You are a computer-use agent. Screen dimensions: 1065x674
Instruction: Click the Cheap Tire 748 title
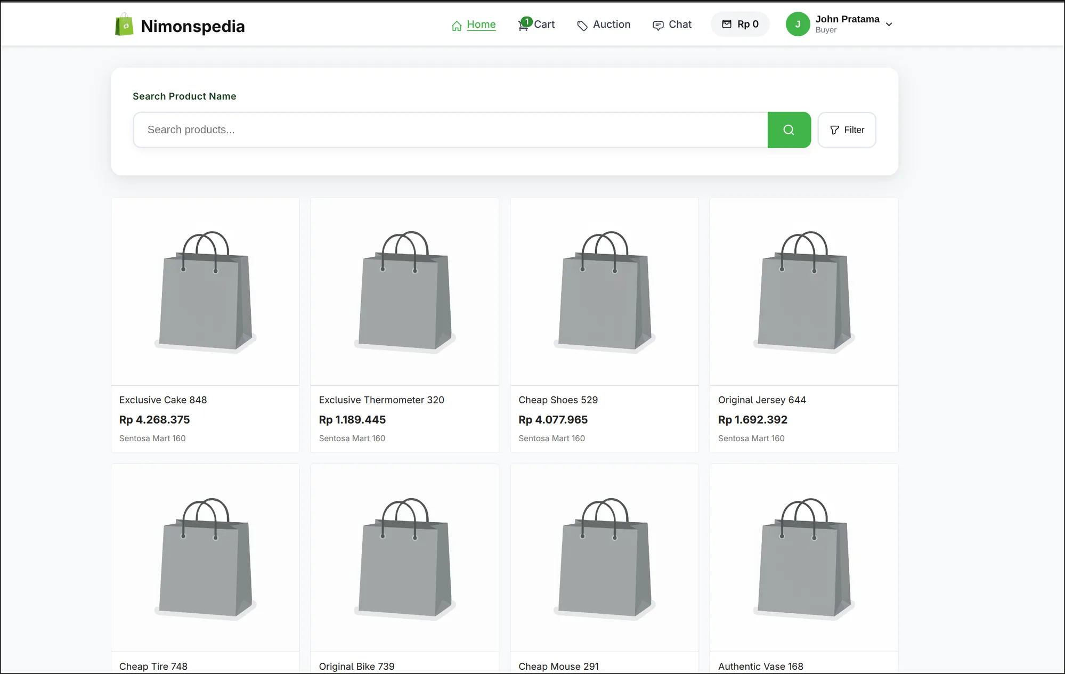tap(153, 667)
